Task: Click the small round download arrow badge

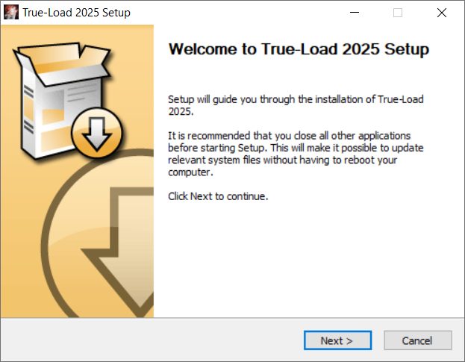Action: coord(97,134)
